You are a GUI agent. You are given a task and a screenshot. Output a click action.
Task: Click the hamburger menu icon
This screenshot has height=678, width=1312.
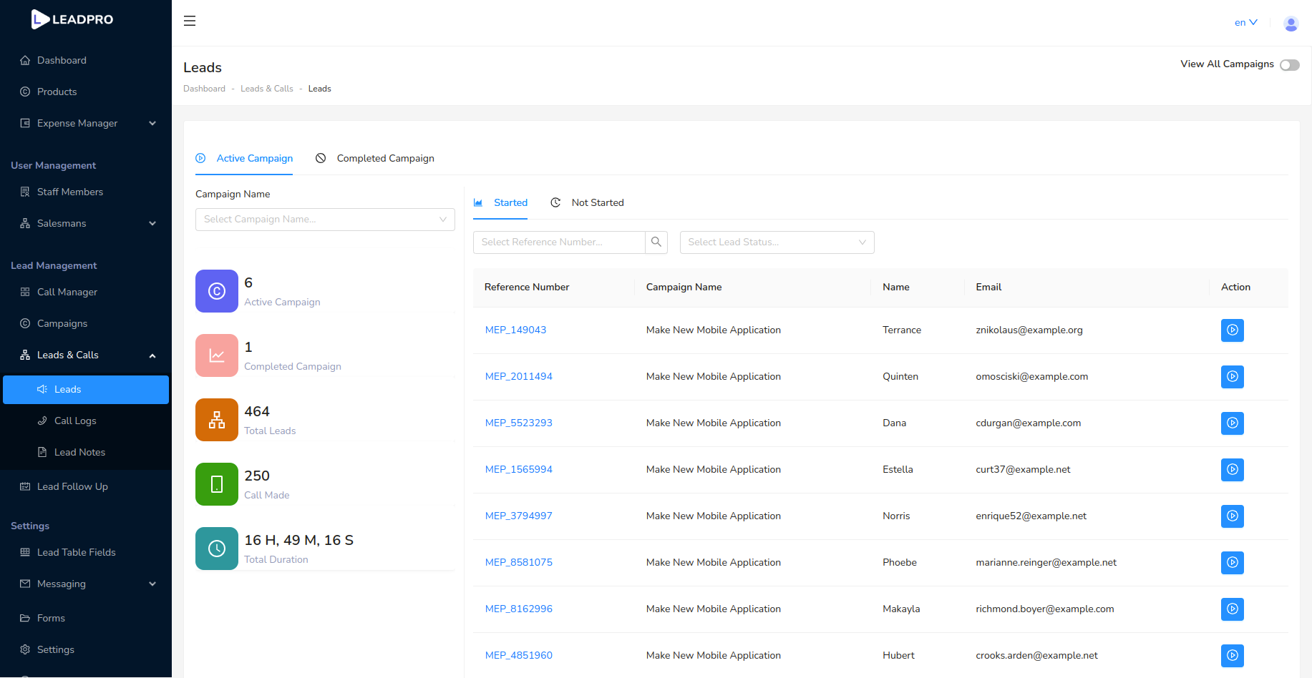pos(190,21)
